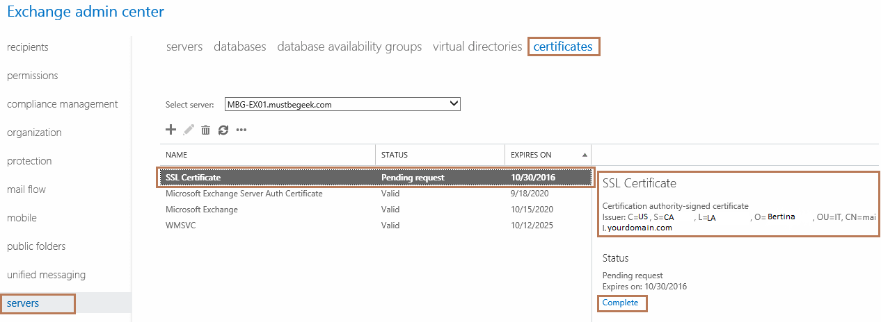The width and height of the screenshot is (881, 322).
Task: Click the 'Select server:' label
Action: [190, 105]
